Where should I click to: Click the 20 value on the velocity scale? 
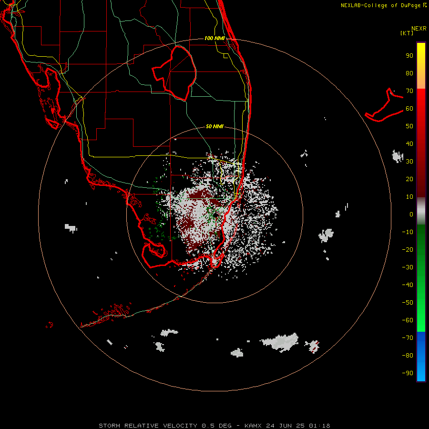(x=409, y=179)
